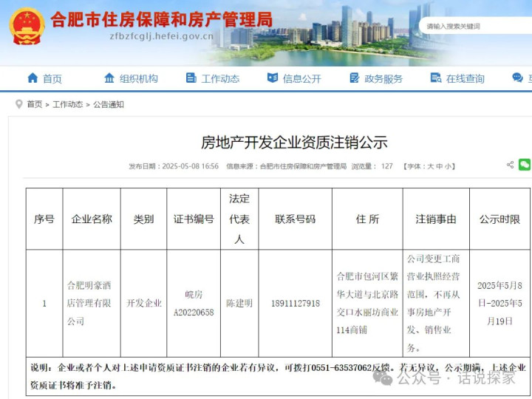Click the 类别 column header
532x399 pixels.
click(143, 219)
